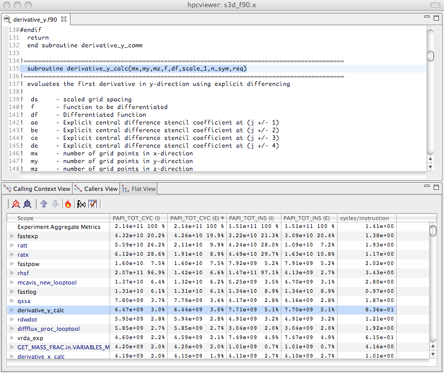This screenshot has width=444, height=373.
Task: Open the show/hide metric columns icon
Action: coord(93,204)
